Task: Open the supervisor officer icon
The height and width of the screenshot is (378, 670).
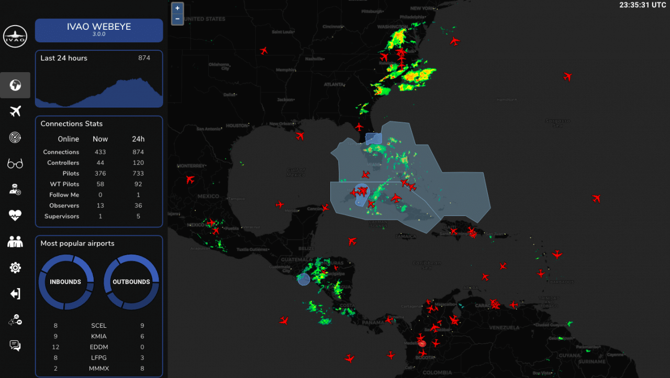Action: (15, 189)
